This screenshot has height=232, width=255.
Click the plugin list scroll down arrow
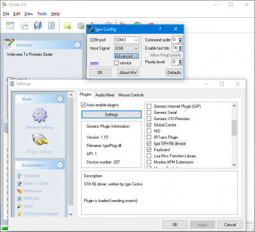click(x=234, y=165)
